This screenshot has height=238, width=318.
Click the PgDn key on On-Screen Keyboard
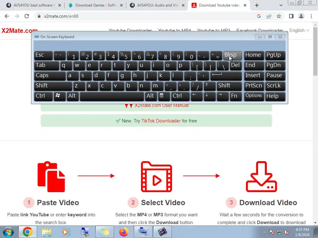[x=275, y=66]
